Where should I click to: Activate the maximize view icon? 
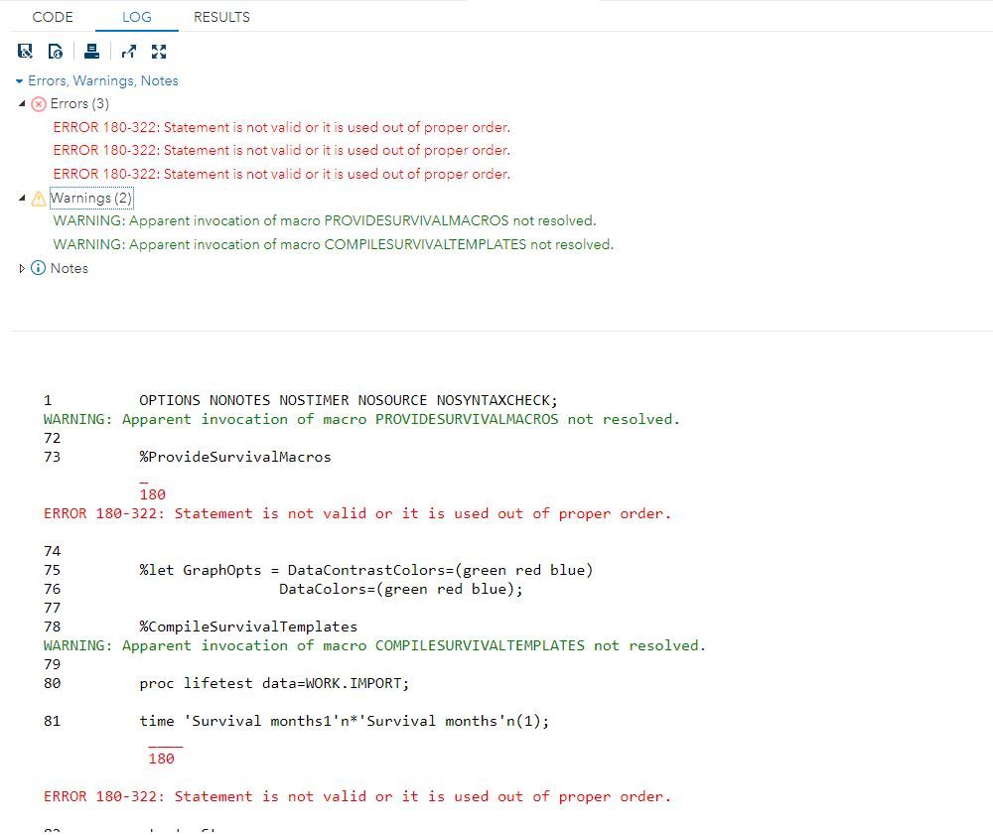point(159,51)
